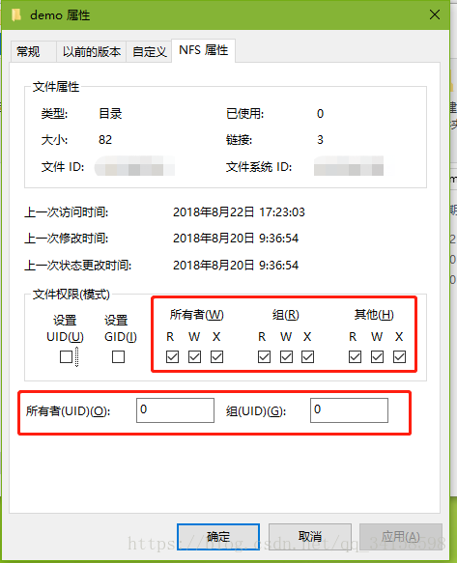Click the 所有者(W) group label

(x=196, y=315)
